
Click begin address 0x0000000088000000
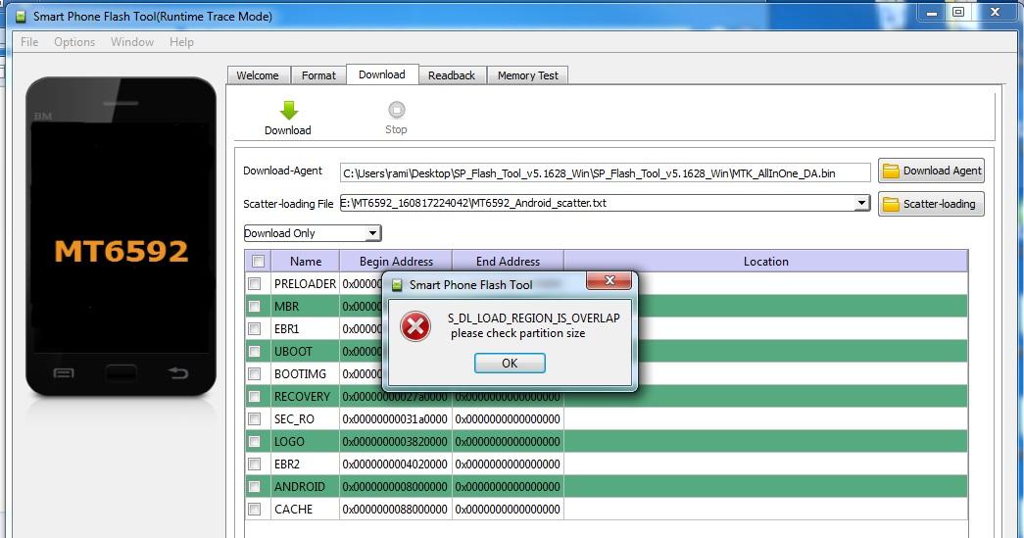tap(395, 510)
